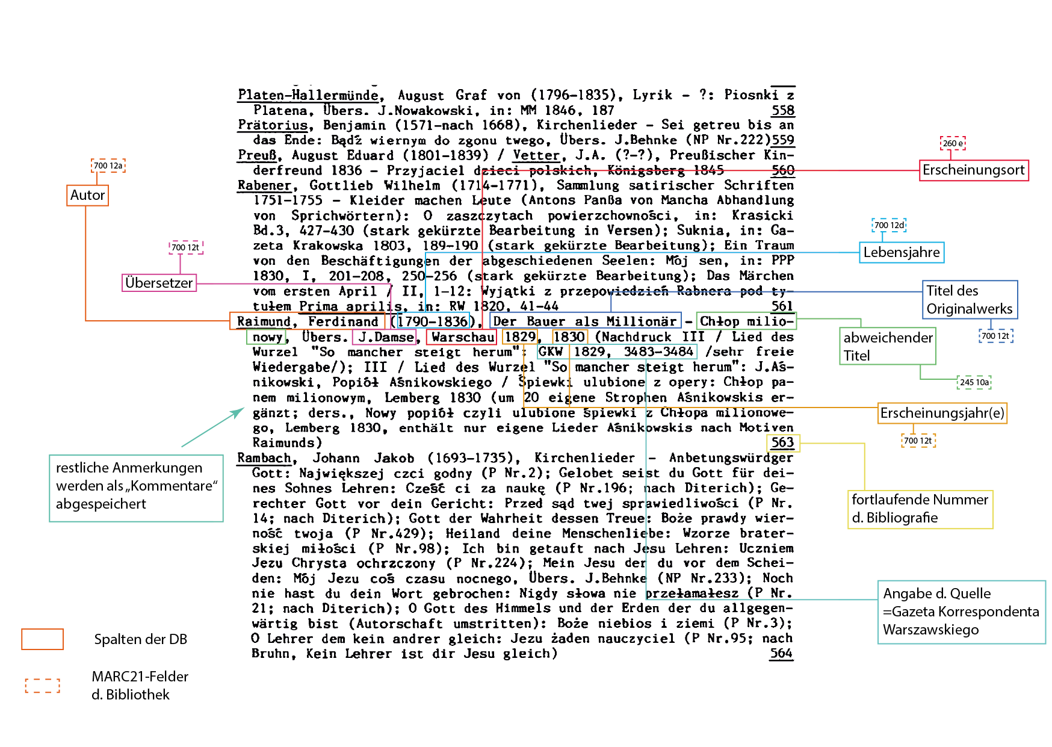Select the dashed "700 12a" MARC tag
The image size is (1052, 747).
pos(108,165)
